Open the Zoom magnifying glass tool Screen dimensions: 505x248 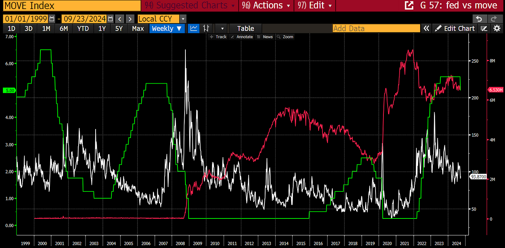coord(285,37)
